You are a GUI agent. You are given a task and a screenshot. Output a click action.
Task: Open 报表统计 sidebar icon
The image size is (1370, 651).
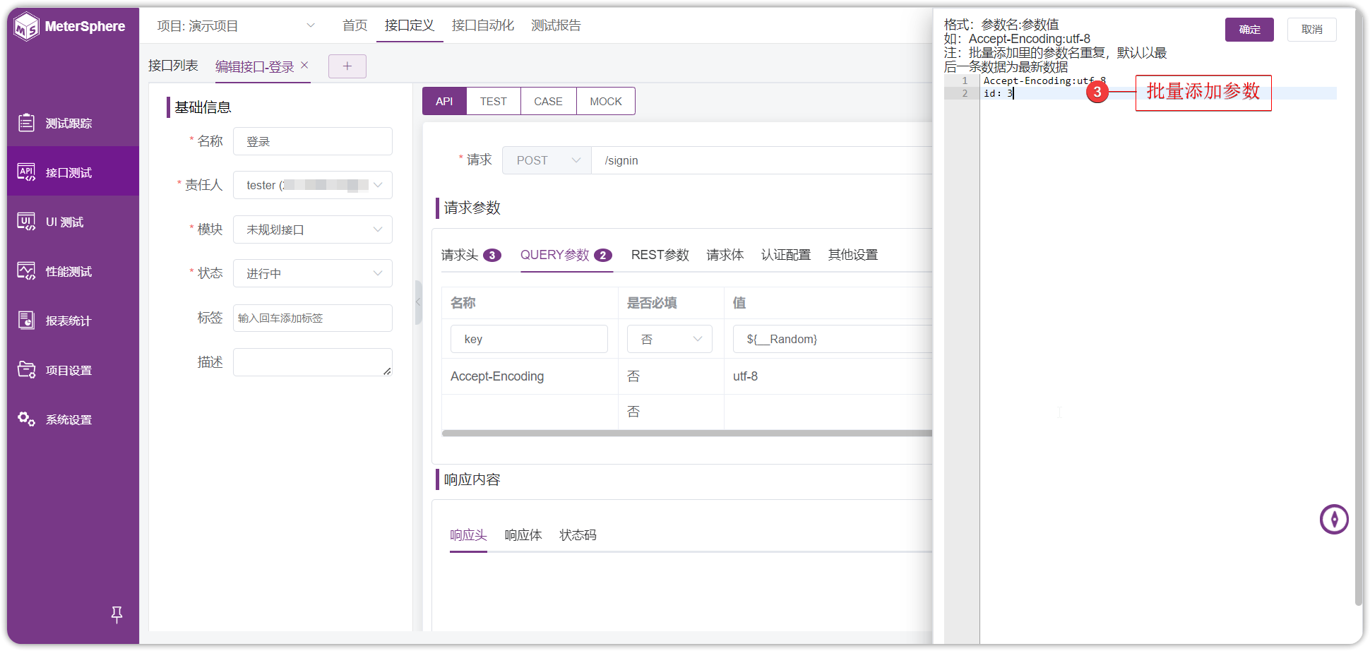coord(26,321)
